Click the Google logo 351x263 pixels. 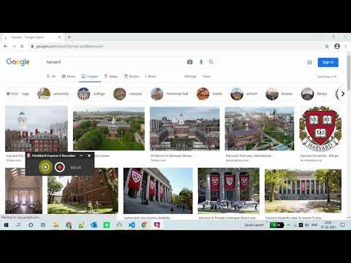pyautogui.click(x=18, y=62)
